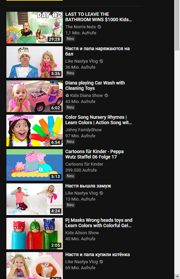Open Настя и папа купили котёнка title
Viewport: 180px width, 279px height.
pyautogui.click(x=97, y=255)
